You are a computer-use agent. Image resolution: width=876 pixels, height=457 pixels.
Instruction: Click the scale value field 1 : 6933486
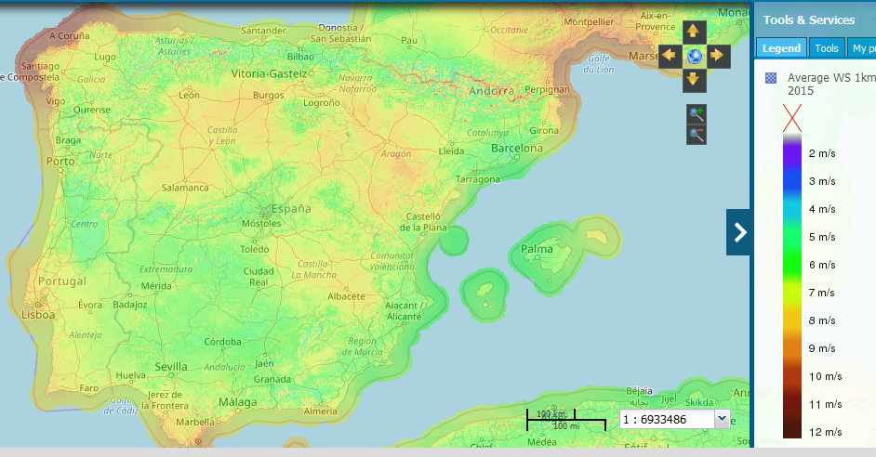tap(666, 420)
